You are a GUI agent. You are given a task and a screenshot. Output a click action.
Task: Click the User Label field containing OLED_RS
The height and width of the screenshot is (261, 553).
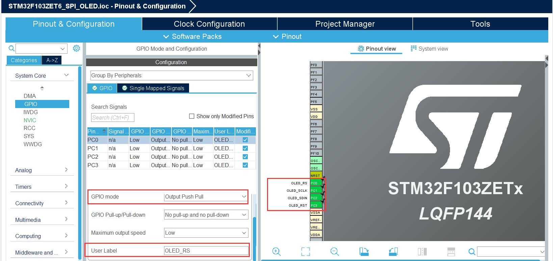coord(206,251)
